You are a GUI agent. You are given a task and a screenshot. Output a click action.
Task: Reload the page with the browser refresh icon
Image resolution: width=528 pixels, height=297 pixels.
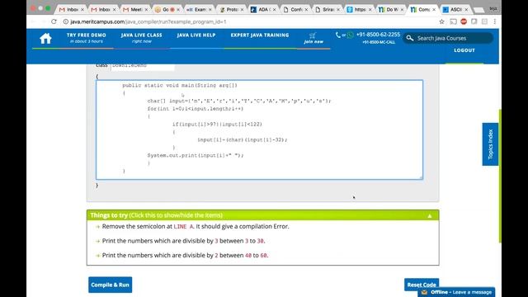tap(54, 21)
